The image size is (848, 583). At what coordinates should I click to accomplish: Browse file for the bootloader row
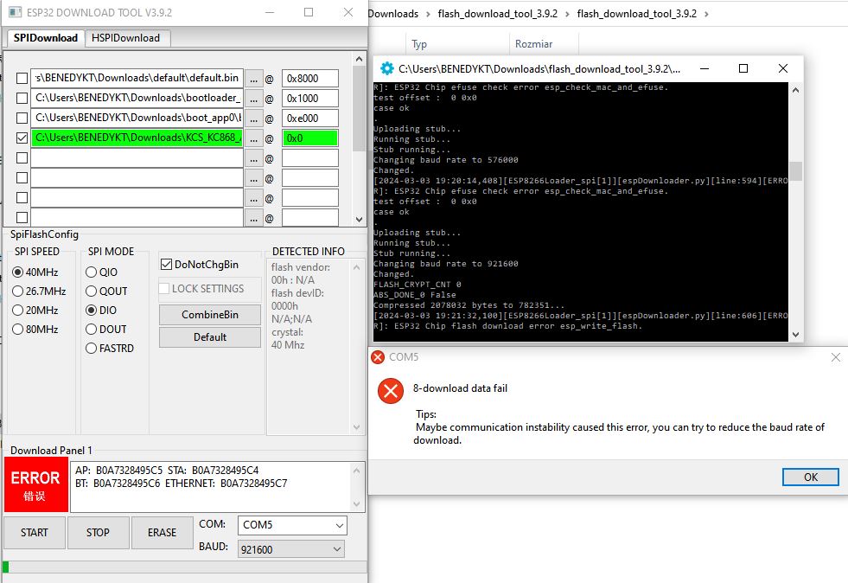(253, 98)
